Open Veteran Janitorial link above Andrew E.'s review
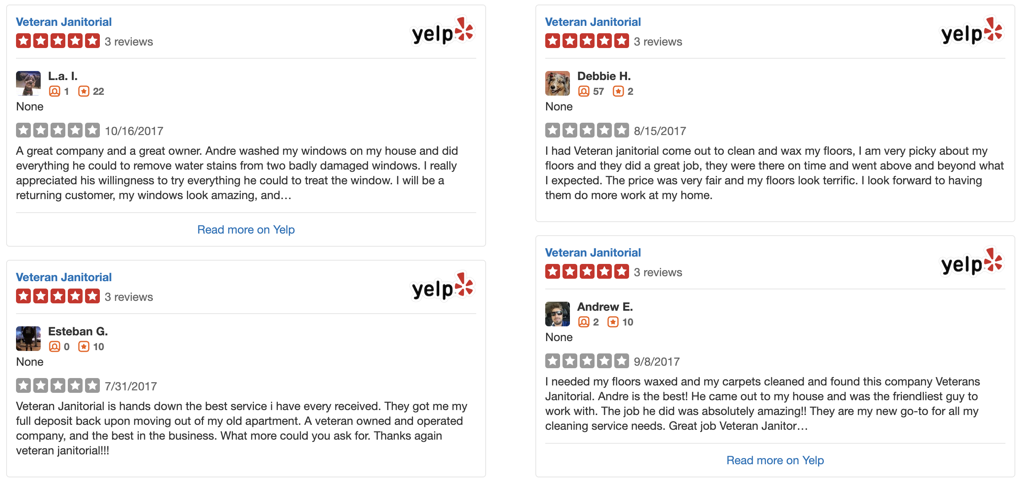Image resolution: width=1019 pixels, height=486 pixels. (593, 252)
